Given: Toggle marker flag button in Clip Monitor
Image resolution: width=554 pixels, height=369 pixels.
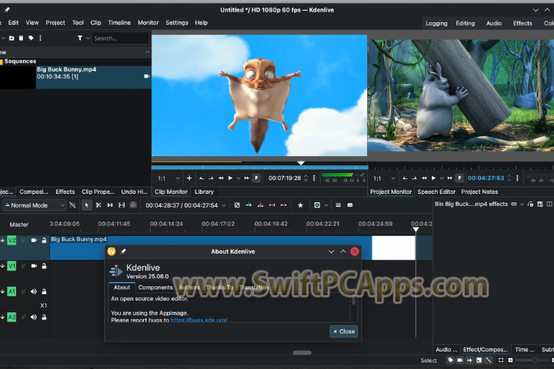Looking at the screenshot, I should [x=256, y=178].
